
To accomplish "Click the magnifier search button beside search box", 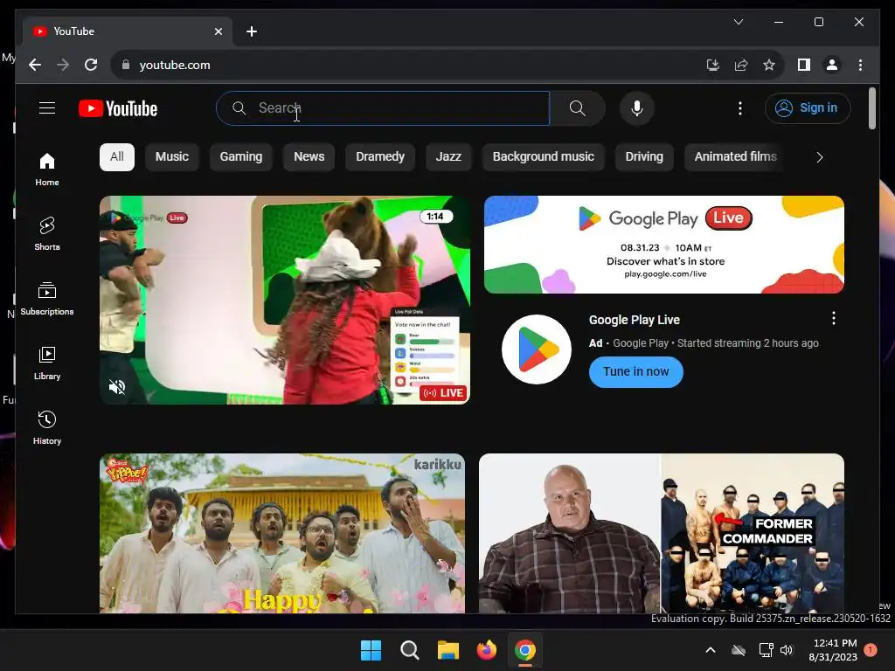I will [x=577, y=107].
